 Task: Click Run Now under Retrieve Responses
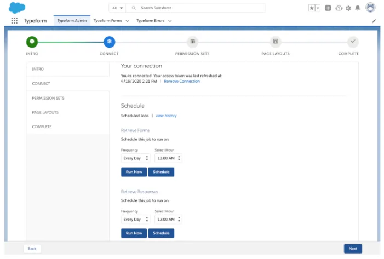coord(134,233)
